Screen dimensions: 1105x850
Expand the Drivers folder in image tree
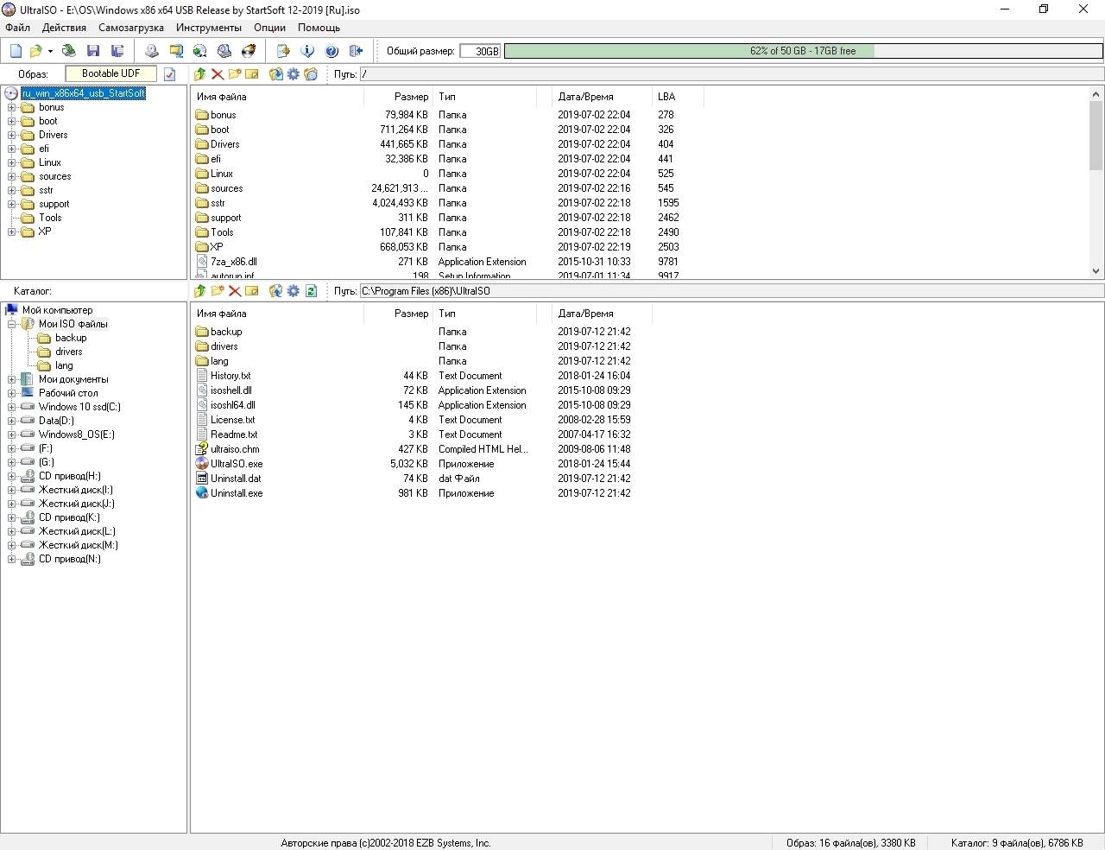point(12,136)
